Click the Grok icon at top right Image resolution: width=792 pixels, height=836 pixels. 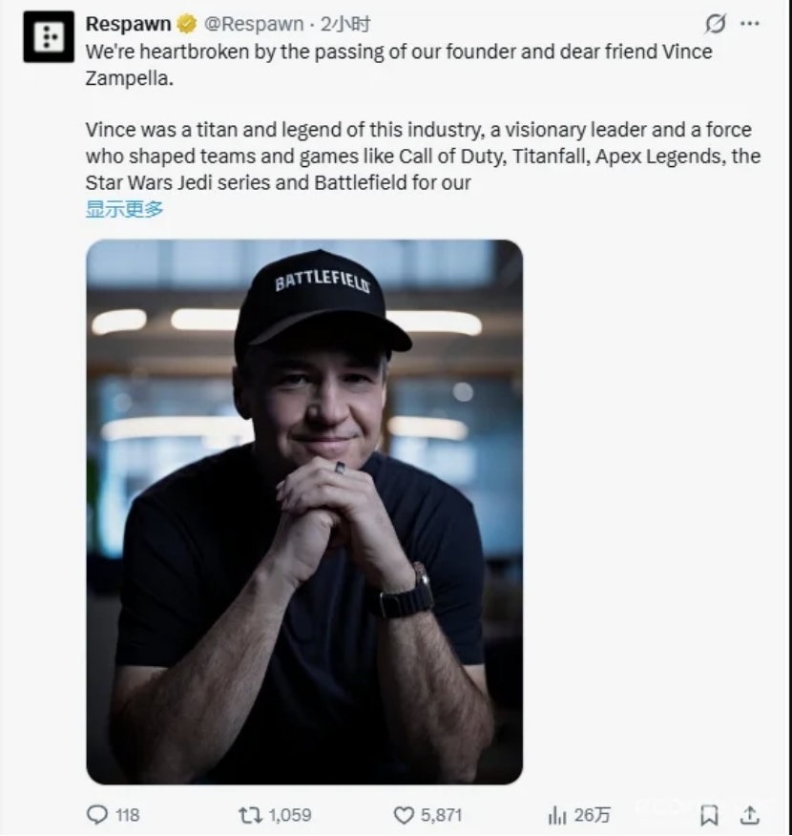coord(714,24)
